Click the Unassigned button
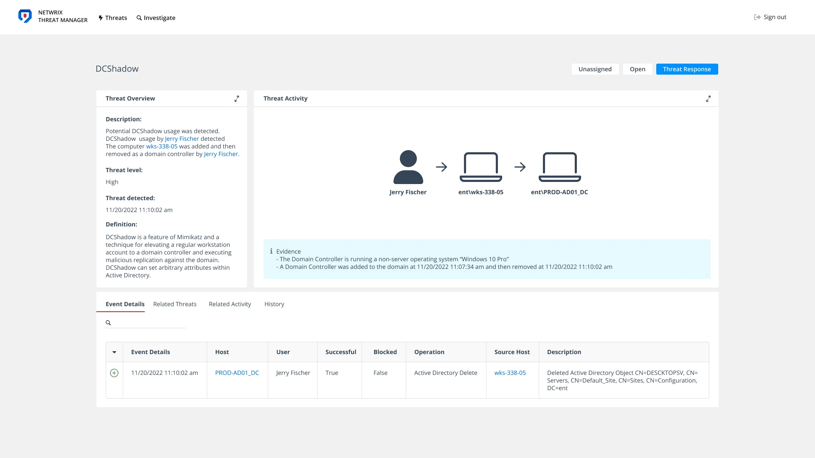The width and height of the screenshot is (815, 458). (x=595, y=69)
